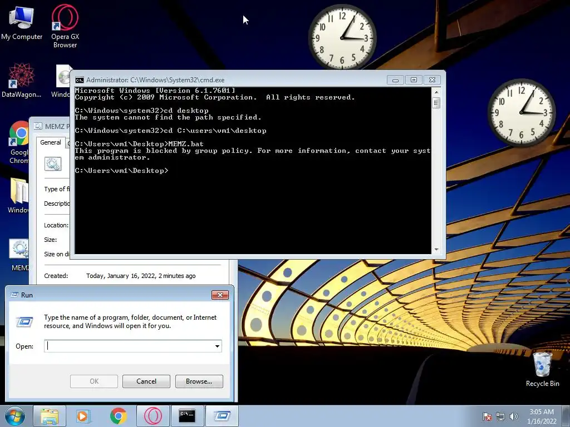This screenshot has height=427, width=570.
Task: Click the cmd window scrollbar thumb
Action: pos(436,103)
